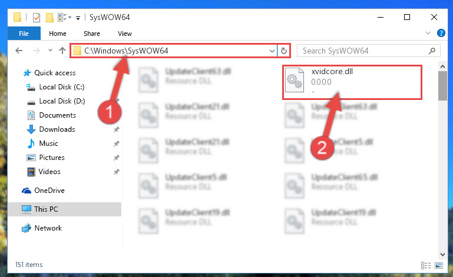Go back with the left arrow

[x=19, y=51]
